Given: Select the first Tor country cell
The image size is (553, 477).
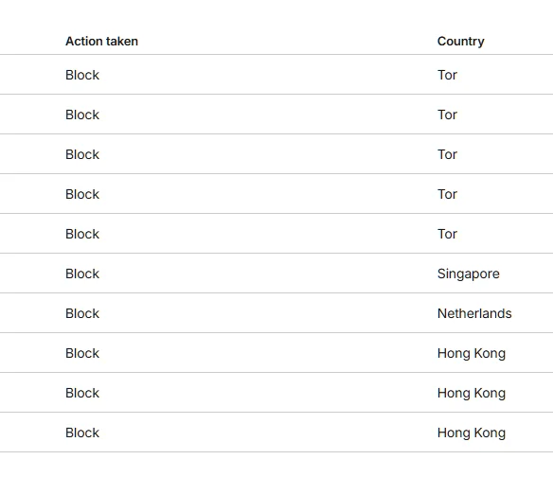Looking at the screenshot, I should [447, 75].
